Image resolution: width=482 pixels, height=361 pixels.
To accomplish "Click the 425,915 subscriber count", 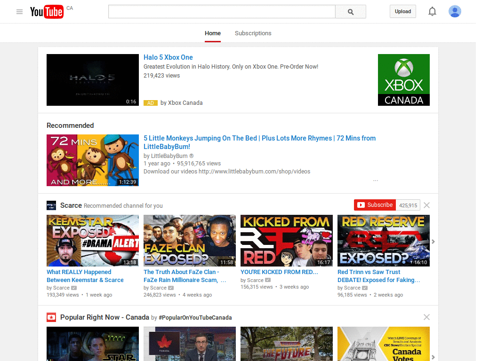I will point(408,205).
